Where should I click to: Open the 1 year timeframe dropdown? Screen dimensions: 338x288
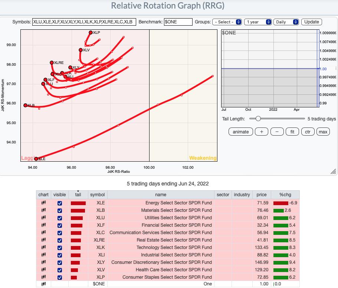click(x=258, y=22)
